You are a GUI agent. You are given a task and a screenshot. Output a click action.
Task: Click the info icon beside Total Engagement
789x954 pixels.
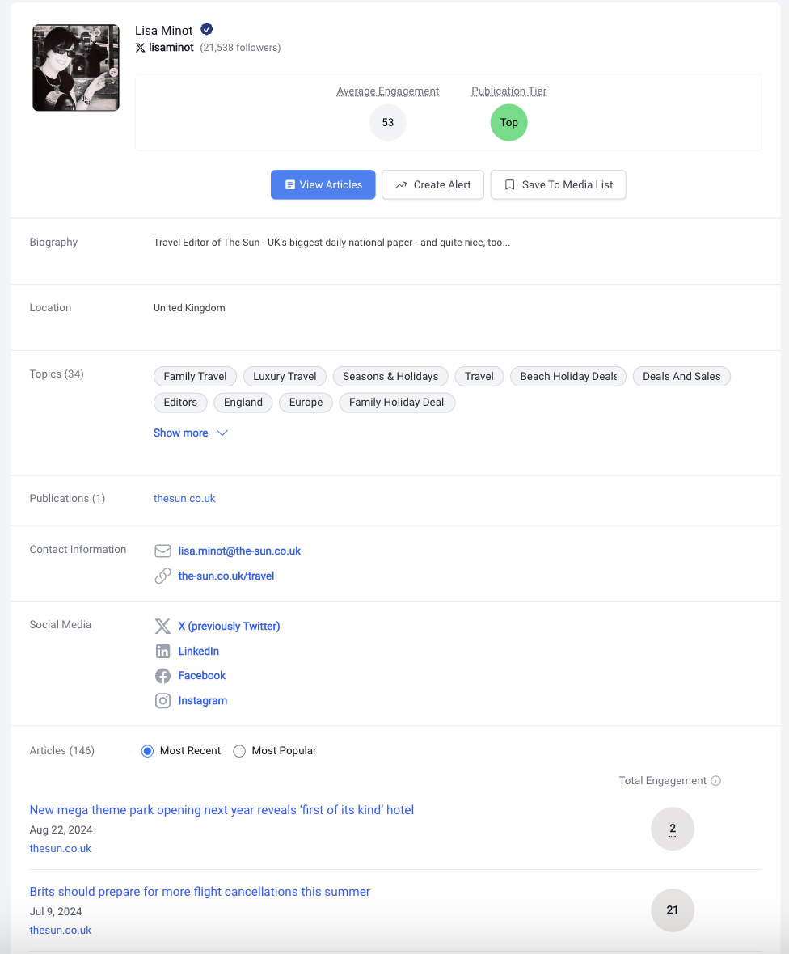coord(715,780)
